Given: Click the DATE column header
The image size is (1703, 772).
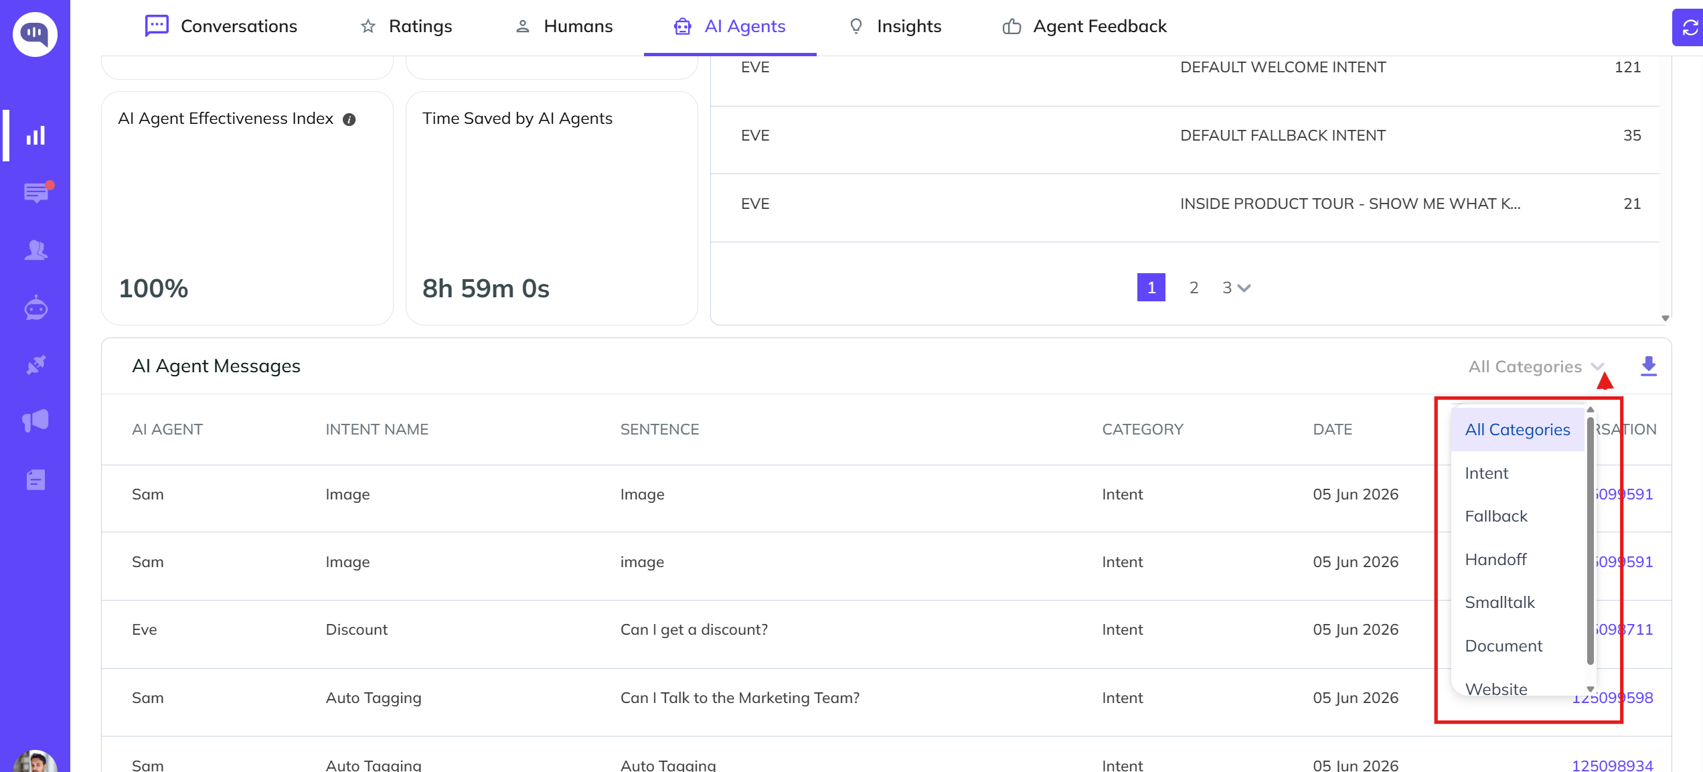Looking at the screenshot, I should pyautogui.click(x=1332, y=429).
